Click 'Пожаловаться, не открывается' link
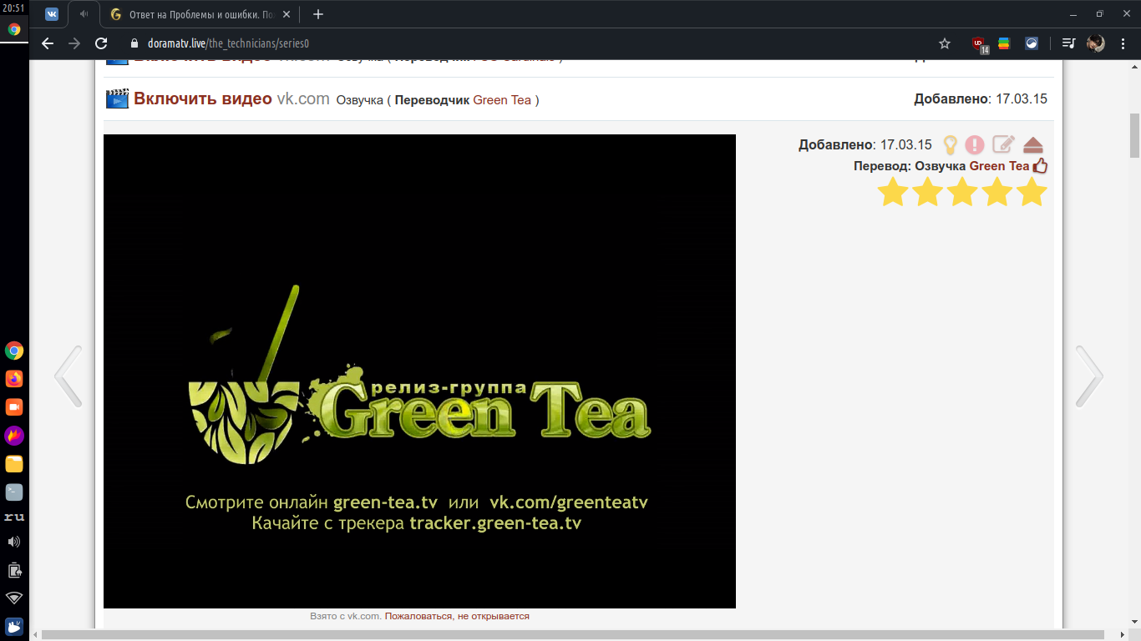 tap(457, 616)
